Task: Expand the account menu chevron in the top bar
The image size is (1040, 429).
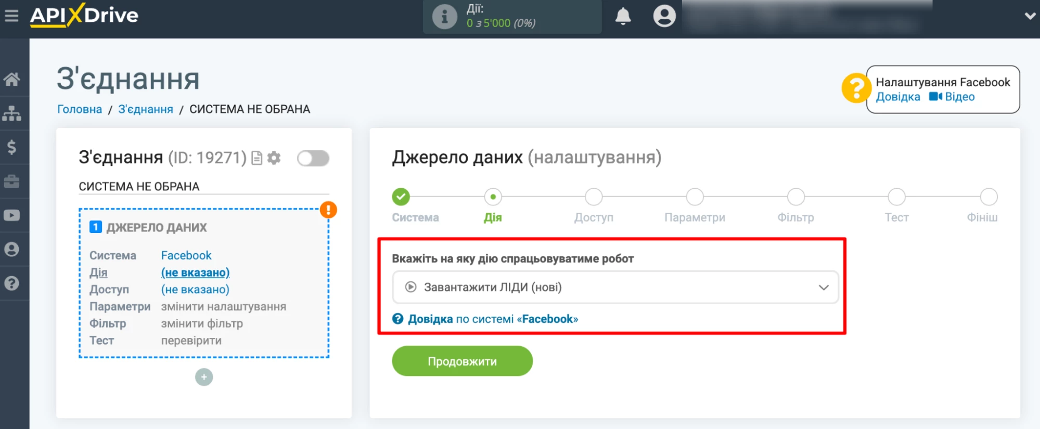Action: click(1030, 16)
